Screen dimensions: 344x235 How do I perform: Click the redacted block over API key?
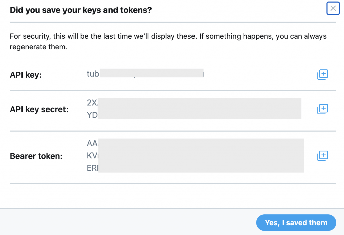pyautogui.click(x=152, y=73)
